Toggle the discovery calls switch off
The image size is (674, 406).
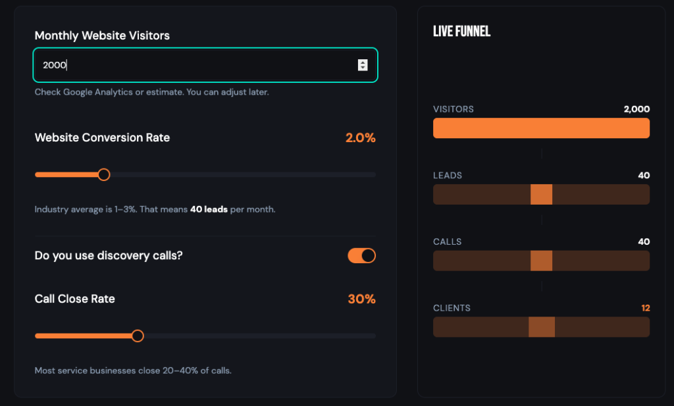(361, 255)
